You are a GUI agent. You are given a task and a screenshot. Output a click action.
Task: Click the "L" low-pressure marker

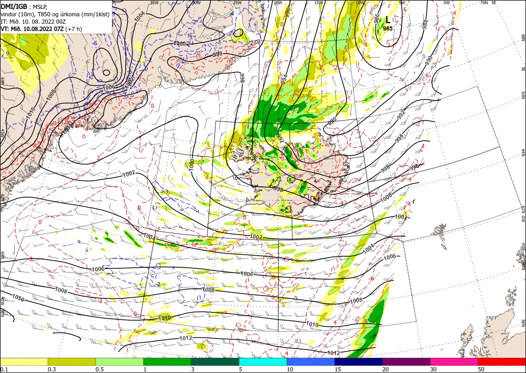(x=388, y=19)
